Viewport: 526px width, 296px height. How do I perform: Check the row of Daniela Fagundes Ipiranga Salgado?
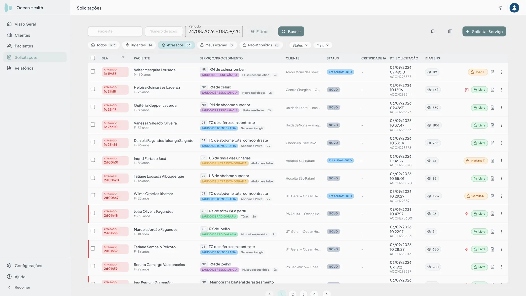point(93,142)
